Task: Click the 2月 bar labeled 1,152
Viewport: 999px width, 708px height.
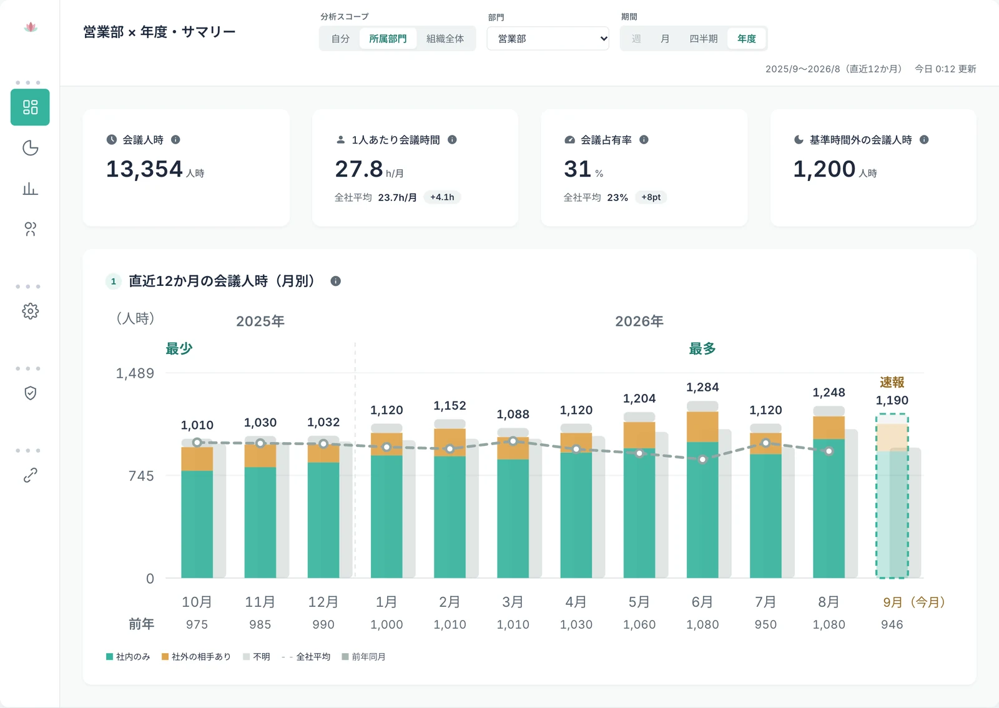Action: click(450, 499)
